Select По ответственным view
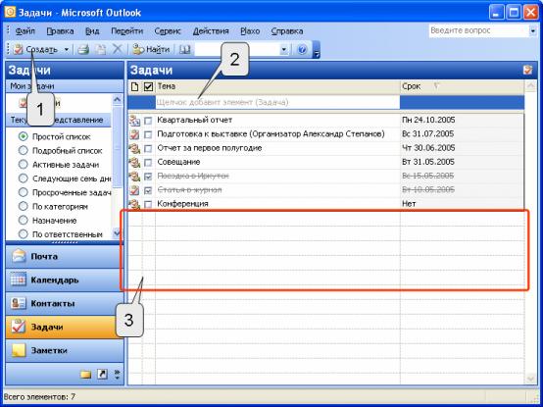 [x=23, y=234]
